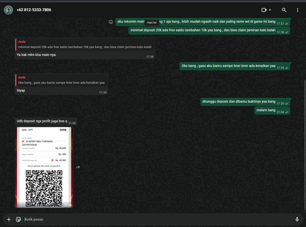Start voice message with microphone icon
The height and width of the screenshot is (227, 306).
click(297, 220)
